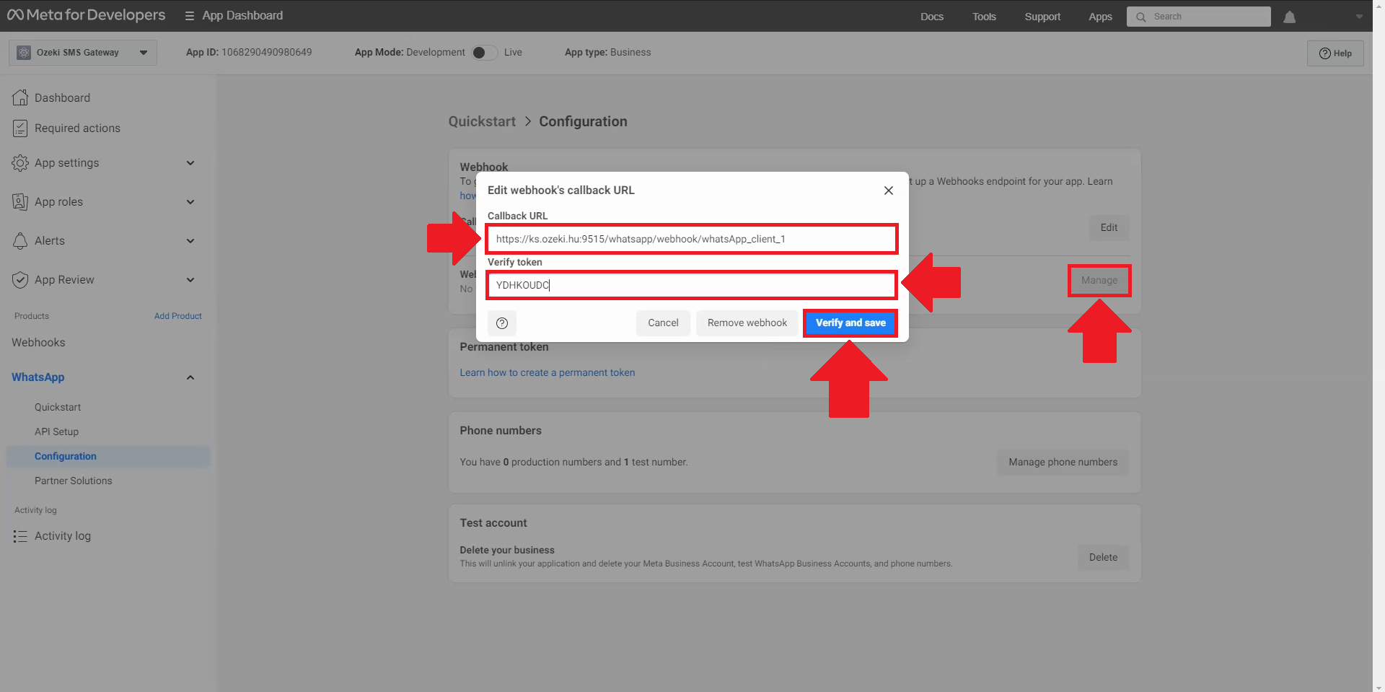Open Activity log in sidebar
Image resolution: width=1385 pixels, height=692 pixels.
point(63,536)
